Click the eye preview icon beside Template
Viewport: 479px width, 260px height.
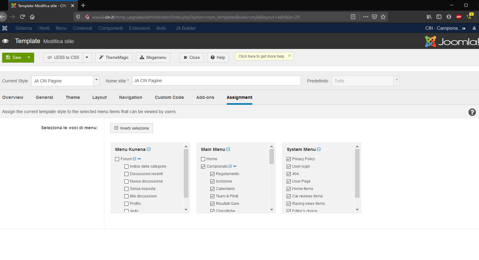(x=5, y=41)
